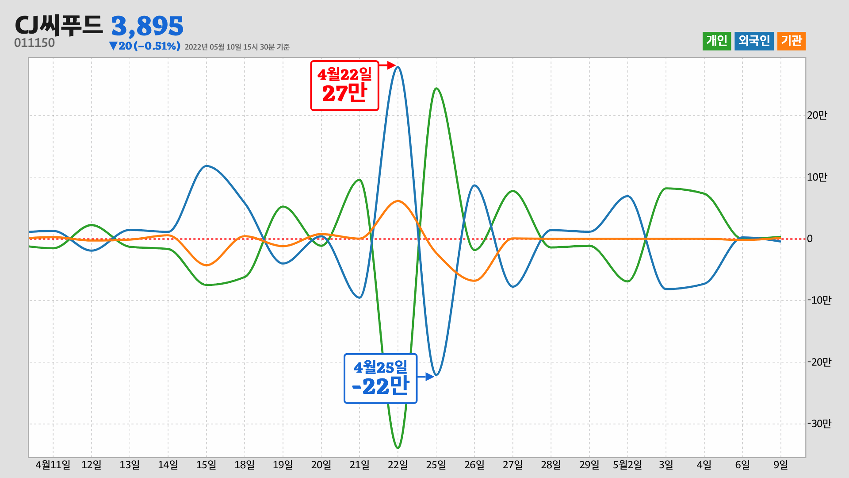Click the -30만 y-axis label

coord(819,424)
